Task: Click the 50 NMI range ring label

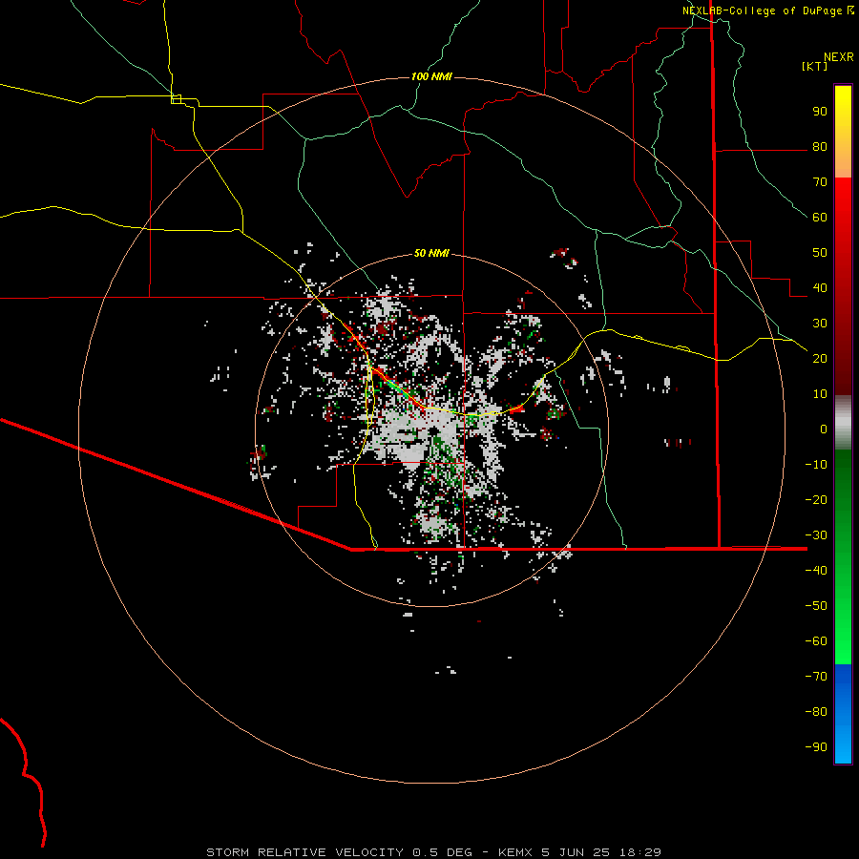Action: [431, 253]
